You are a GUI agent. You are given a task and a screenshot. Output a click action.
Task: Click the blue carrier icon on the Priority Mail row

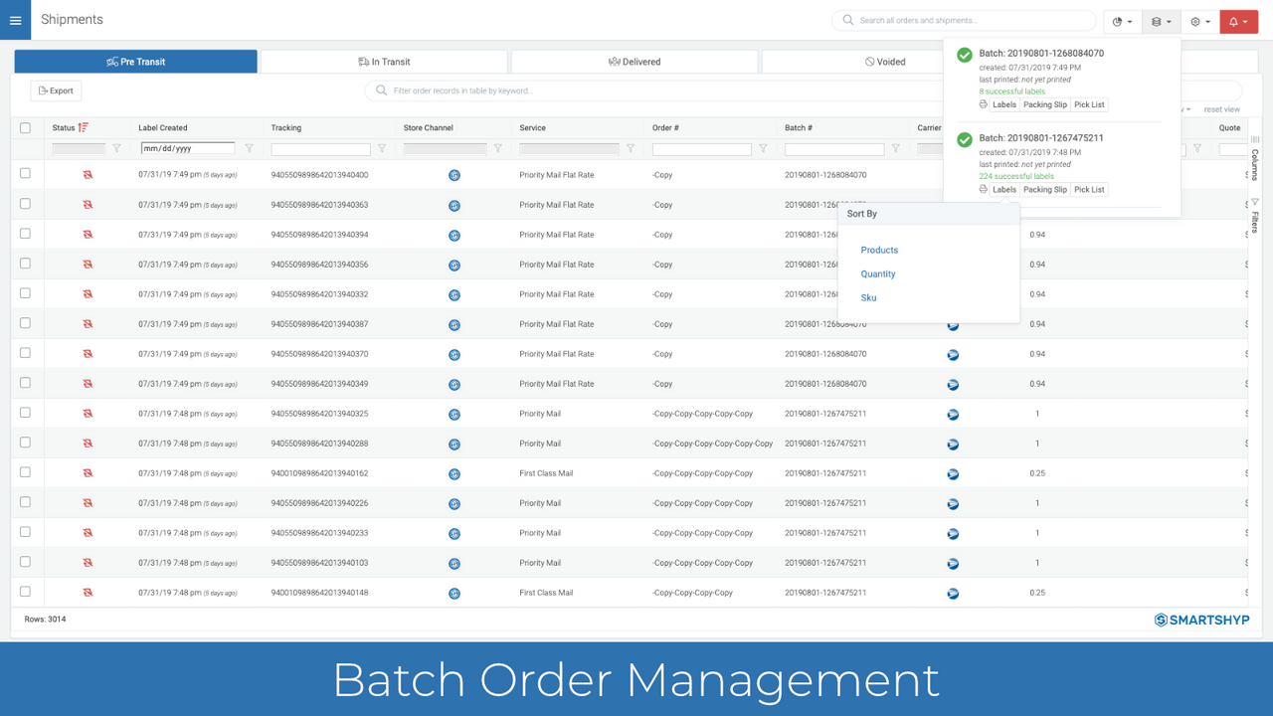pos(953,414)
